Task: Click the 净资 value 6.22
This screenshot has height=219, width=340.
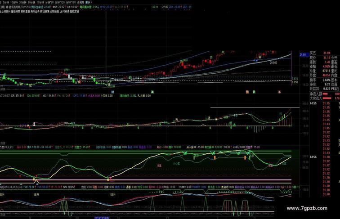Action: coord(327,84)
